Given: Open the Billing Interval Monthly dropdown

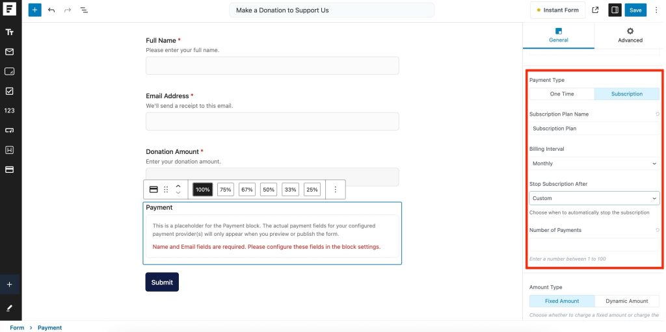Looking at the screenshot, I should [594, 164].
